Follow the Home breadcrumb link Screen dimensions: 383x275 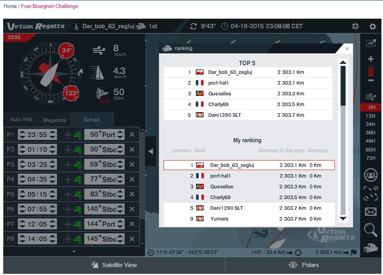coord(10,6)
